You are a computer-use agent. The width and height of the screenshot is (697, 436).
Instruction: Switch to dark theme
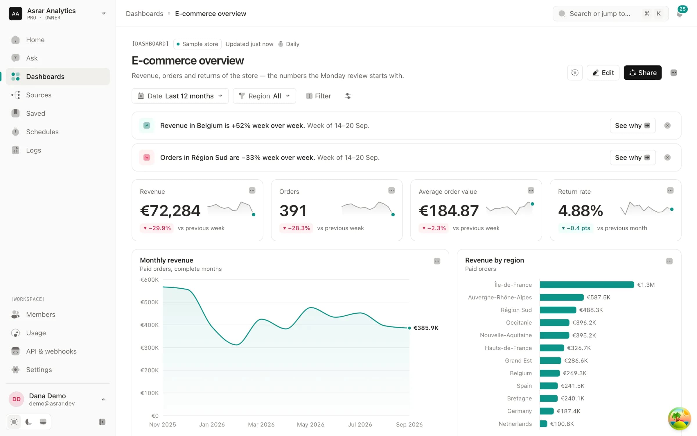pyautogui.click(x=28, y=422)
